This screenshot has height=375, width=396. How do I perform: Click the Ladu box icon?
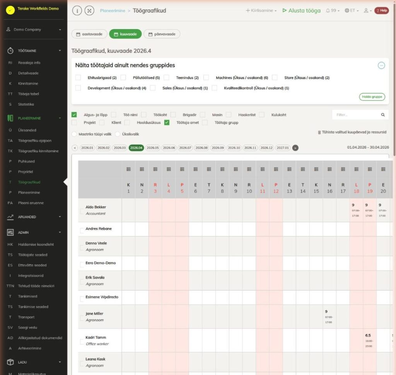click(10, 362)
